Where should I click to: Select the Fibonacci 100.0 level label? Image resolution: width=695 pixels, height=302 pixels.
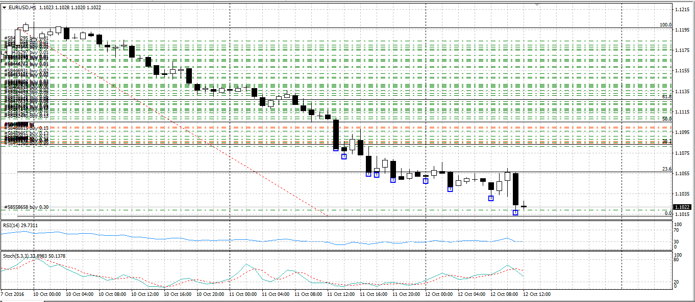pyautogui.click(x=666, y=24)
